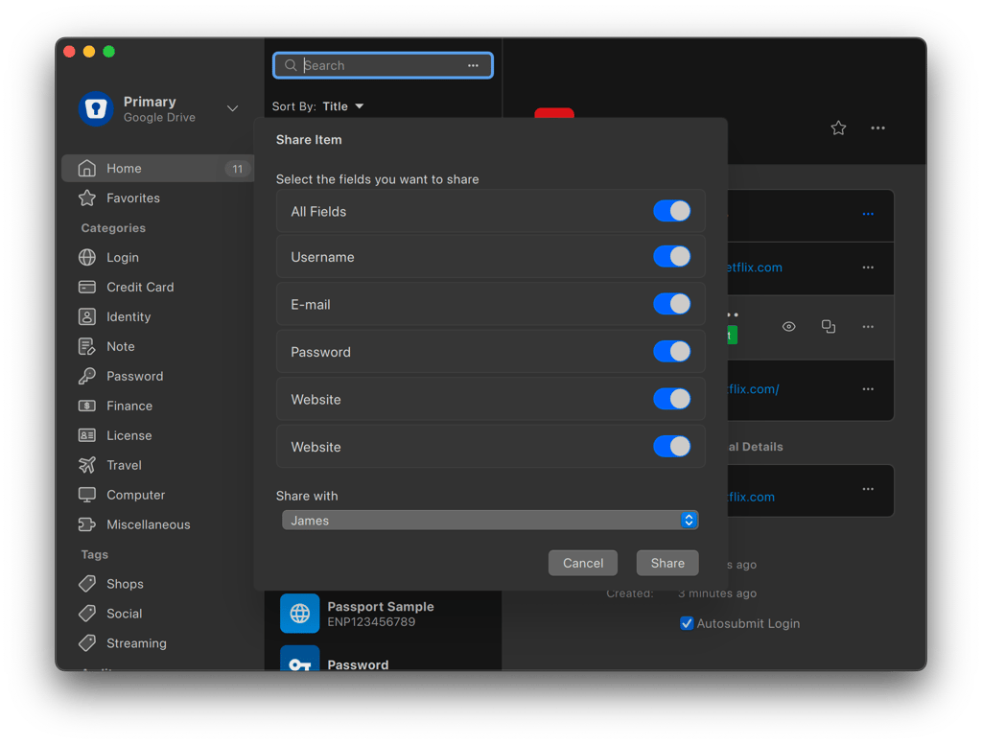Click the Finance category icon
The height and width of the screenshot is (744, 982).
(87, 406)
